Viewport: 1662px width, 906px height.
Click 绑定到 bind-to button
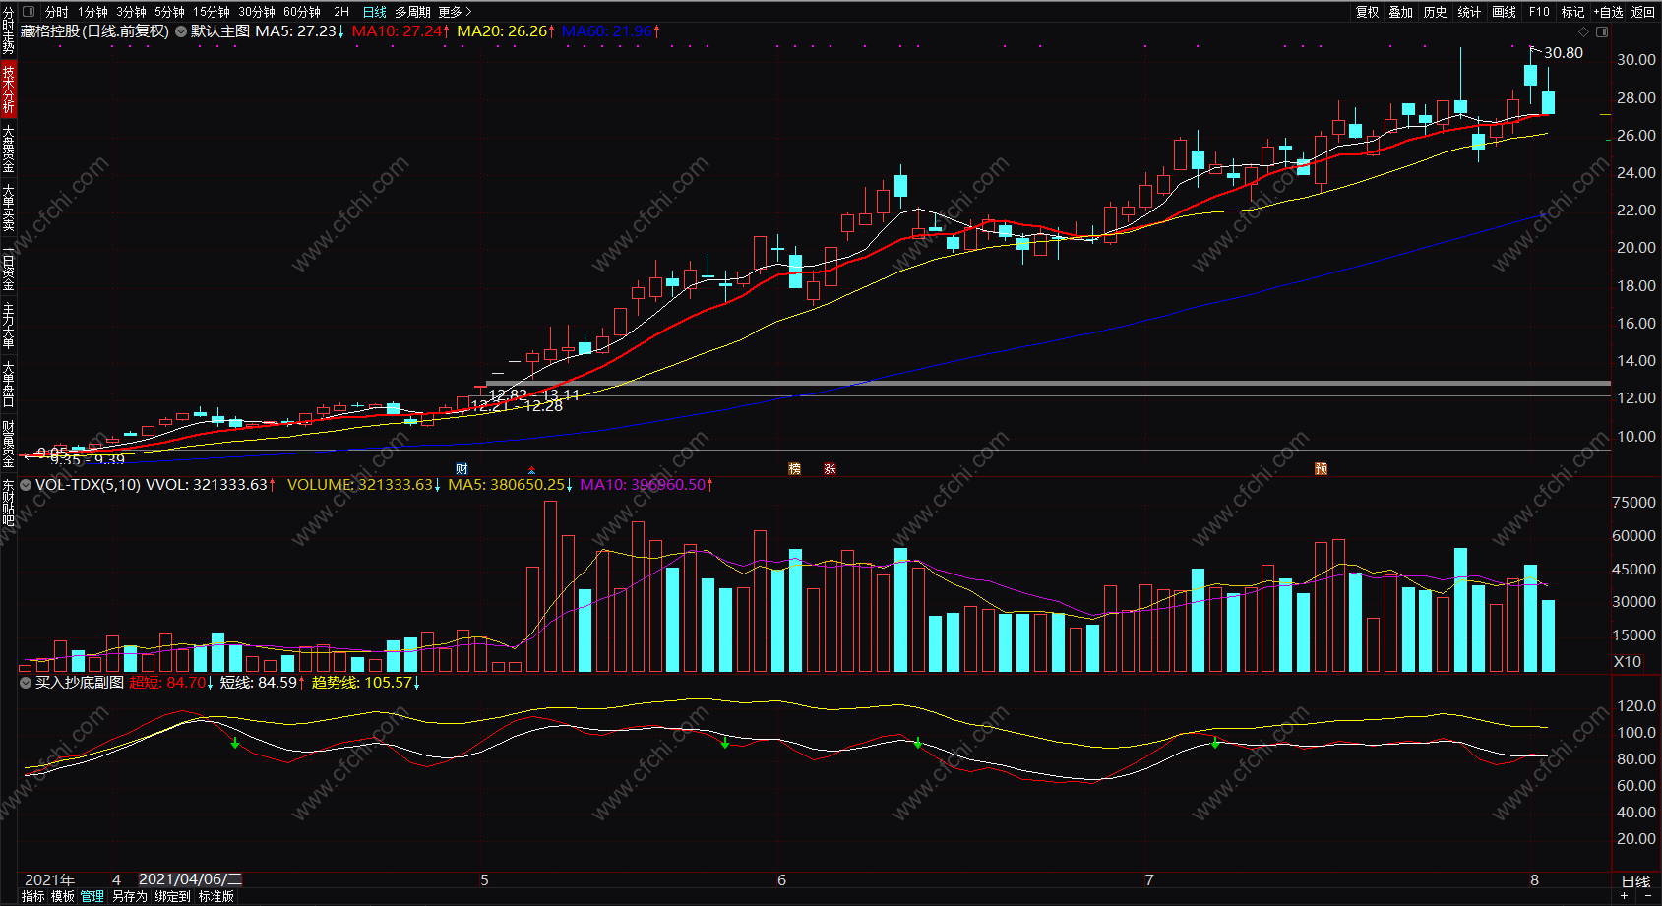click(172, 896)
